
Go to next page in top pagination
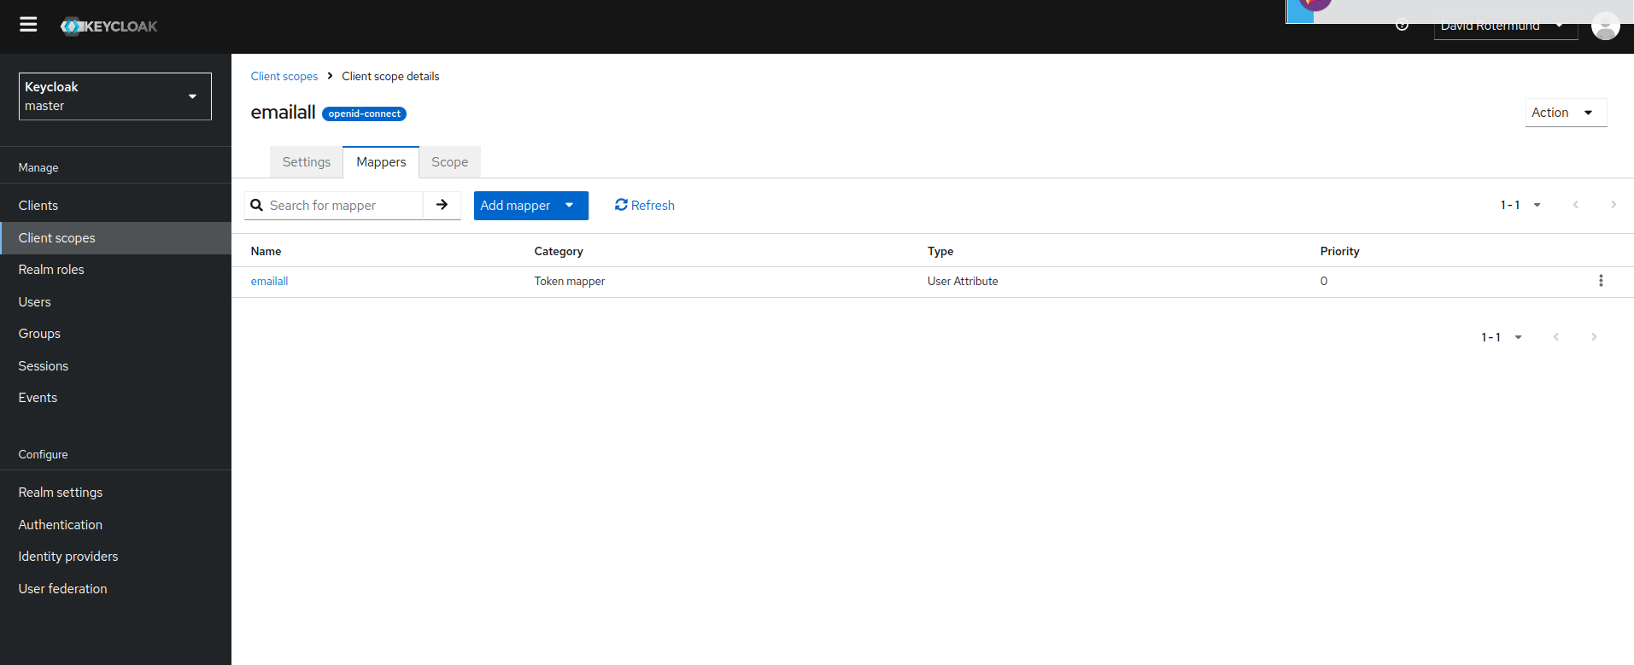(1614, 205)
